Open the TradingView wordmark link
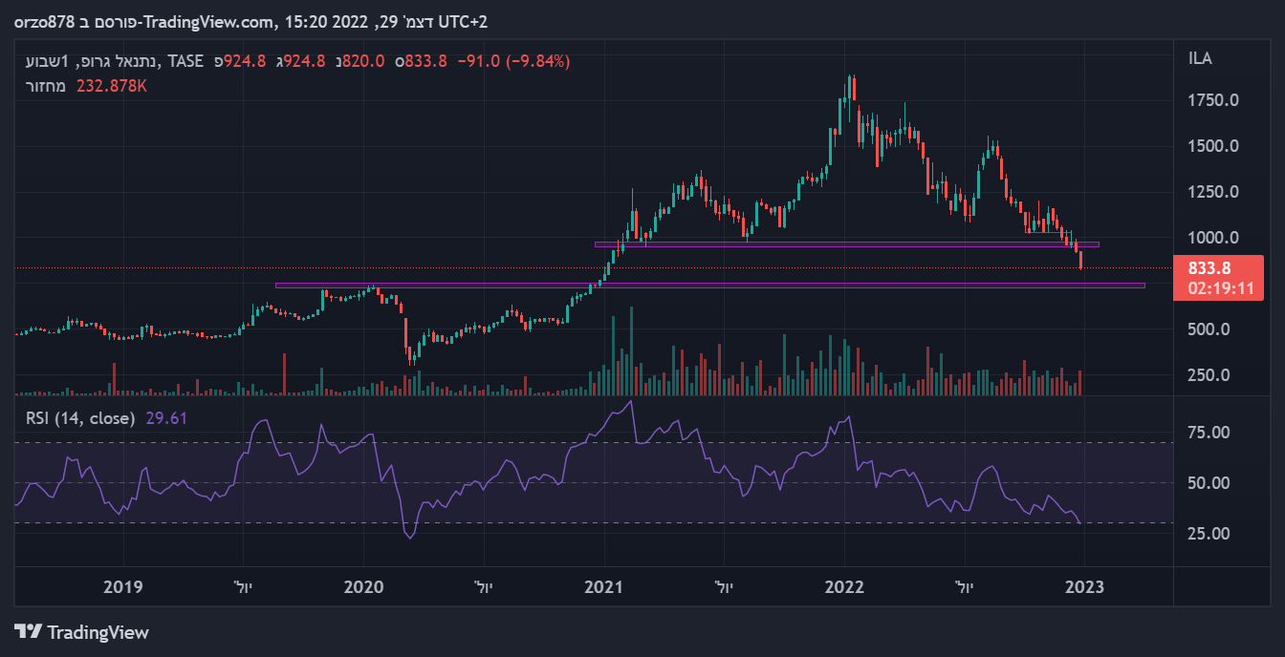The width and height of the screenshot is (1285, 657). pos(98,632)
